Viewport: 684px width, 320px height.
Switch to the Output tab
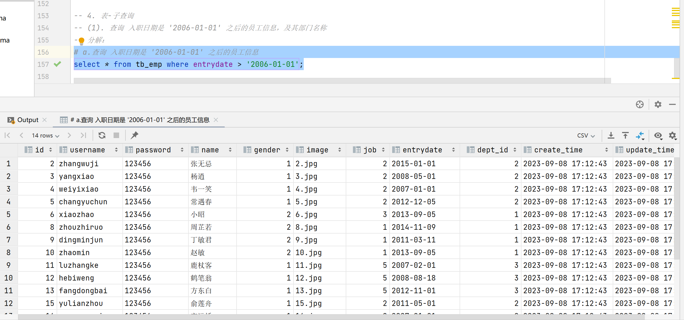[x=28, y=120]
